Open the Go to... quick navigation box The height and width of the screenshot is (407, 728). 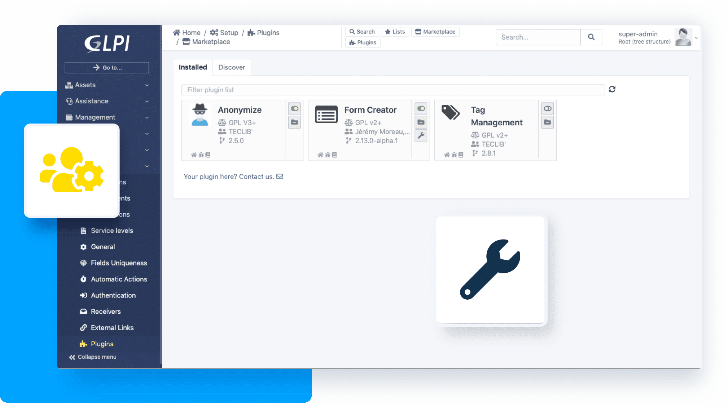point(107,68)
